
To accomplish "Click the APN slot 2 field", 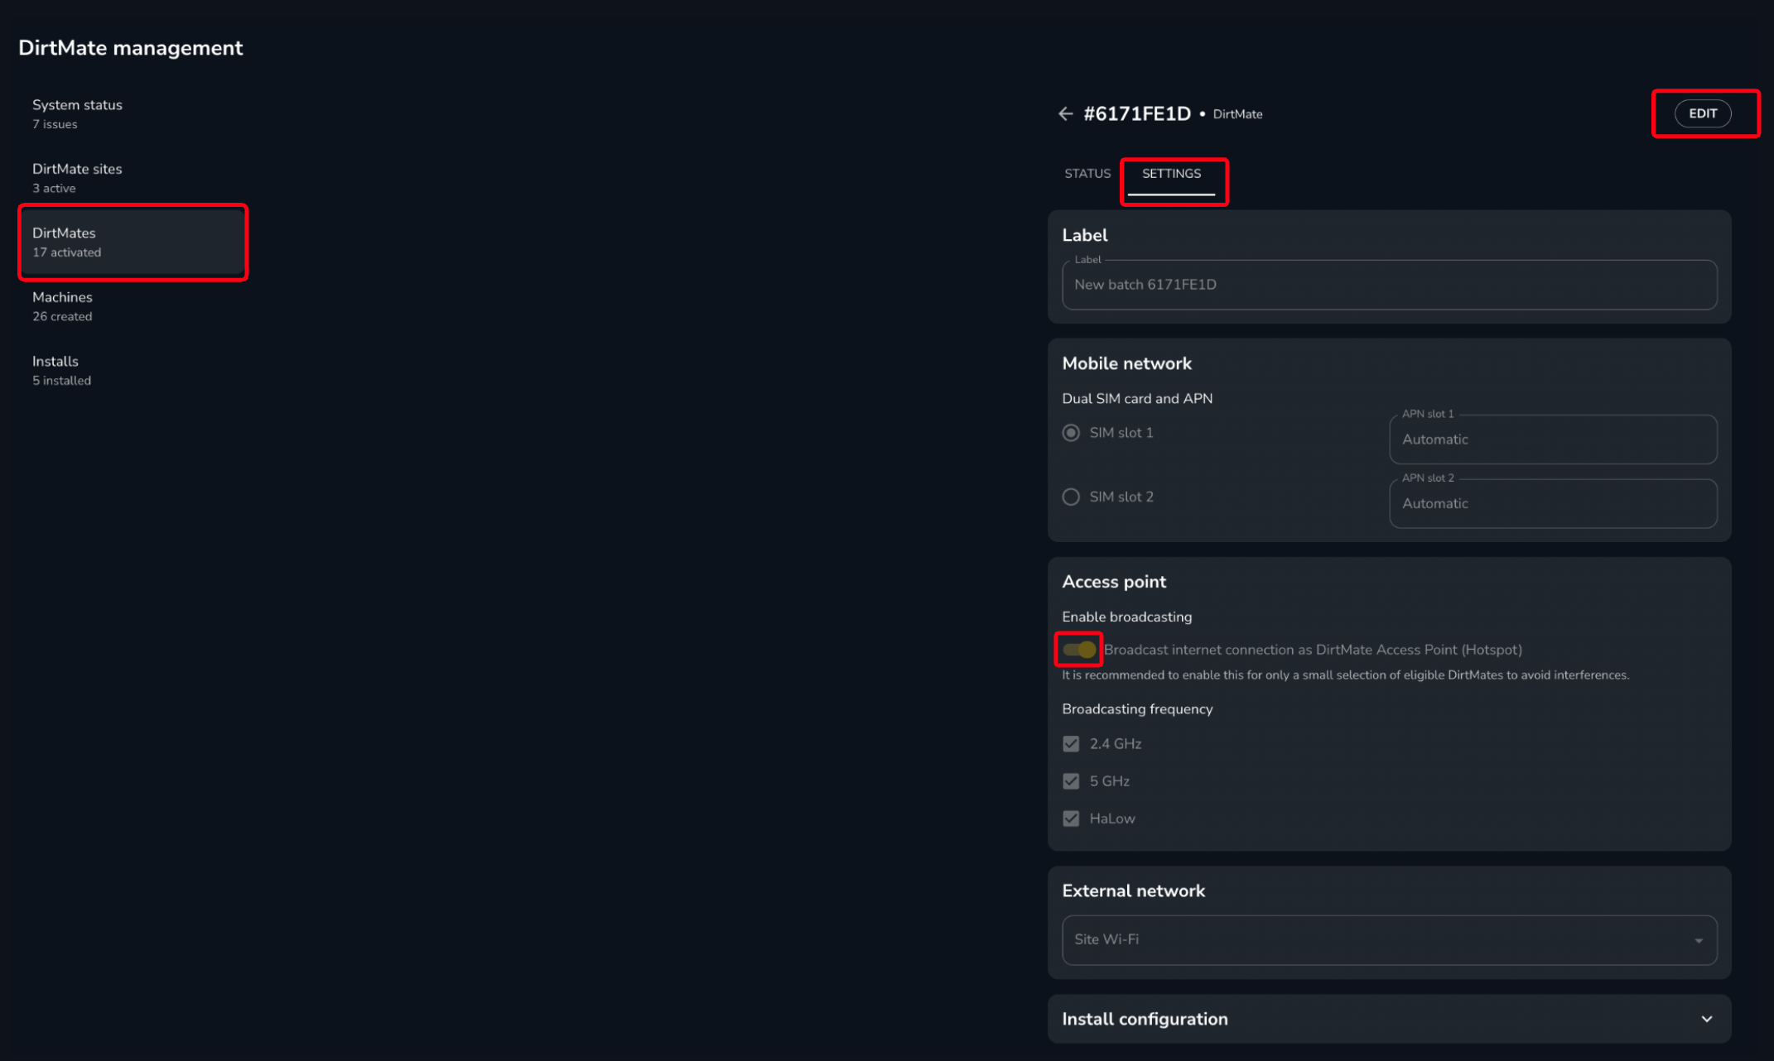I will [1553, 503].
